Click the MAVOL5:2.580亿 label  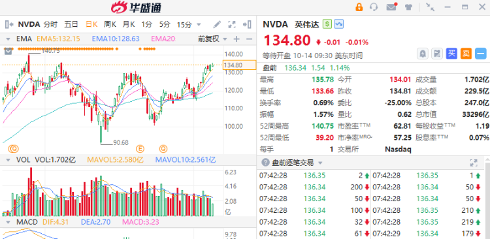click(115, 160)
